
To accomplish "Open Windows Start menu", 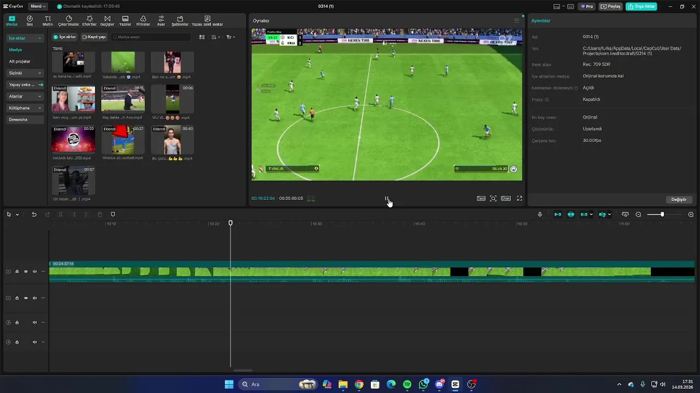I will click(x=229, y=384).
